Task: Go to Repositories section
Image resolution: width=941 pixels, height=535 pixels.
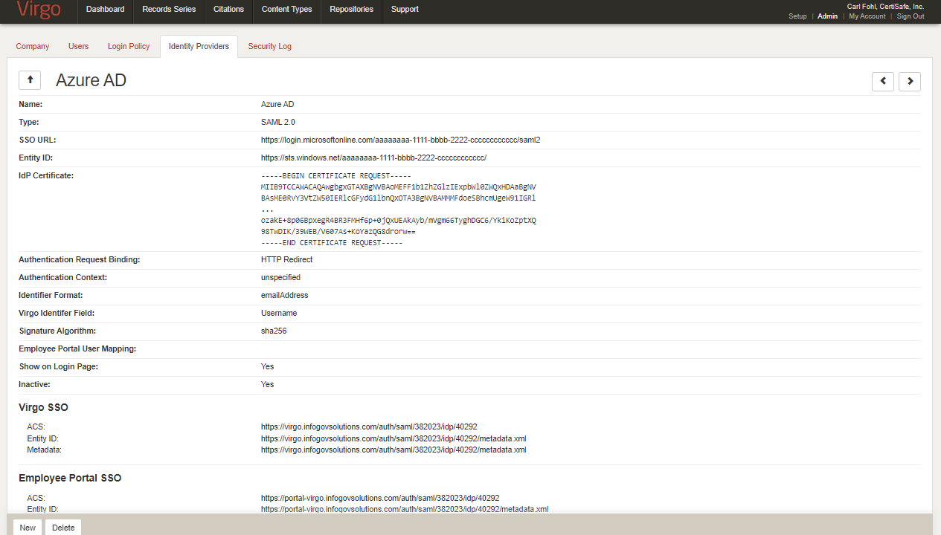Action: pos(351,10)
